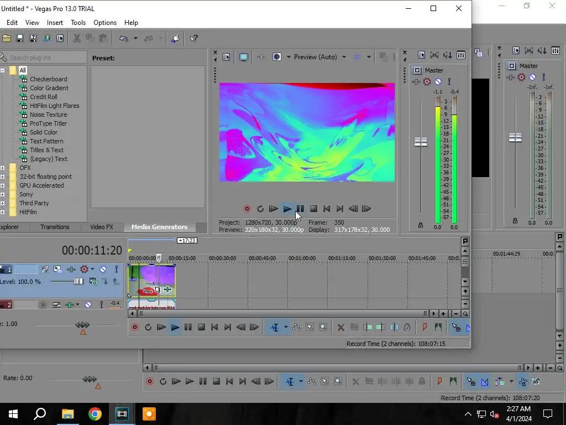Toggle loop playback in the video preview panel
This screenshot has height=425, width=566.
(x=260, y=209)
